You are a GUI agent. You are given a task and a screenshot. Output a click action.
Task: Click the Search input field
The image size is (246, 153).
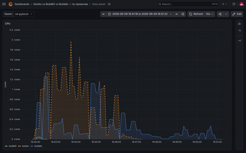click(188, 4)
